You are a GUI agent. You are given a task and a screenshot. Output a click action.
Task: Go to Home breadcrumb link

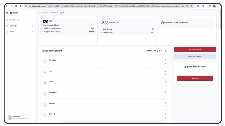[x=43, y=13]
